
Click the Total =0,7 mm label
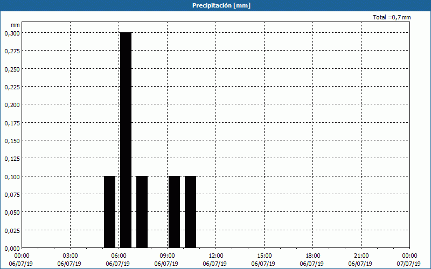[x=392, y=17]
